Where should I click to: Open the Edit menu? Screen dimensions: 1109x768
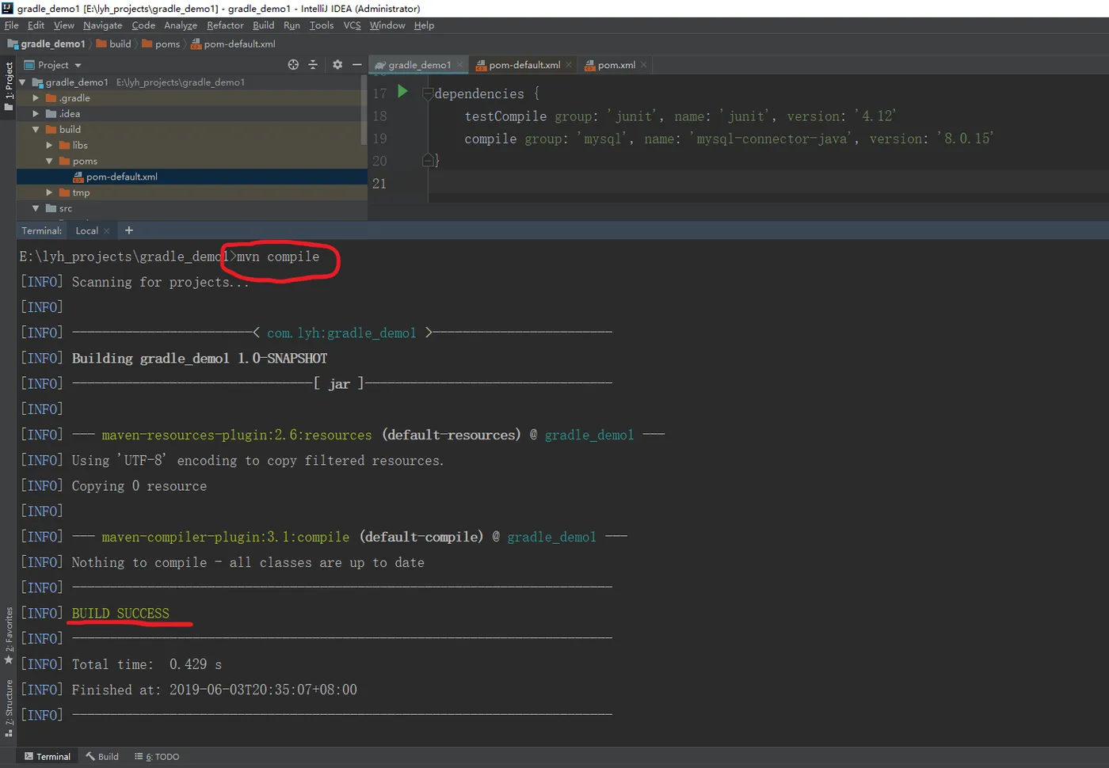36,25
